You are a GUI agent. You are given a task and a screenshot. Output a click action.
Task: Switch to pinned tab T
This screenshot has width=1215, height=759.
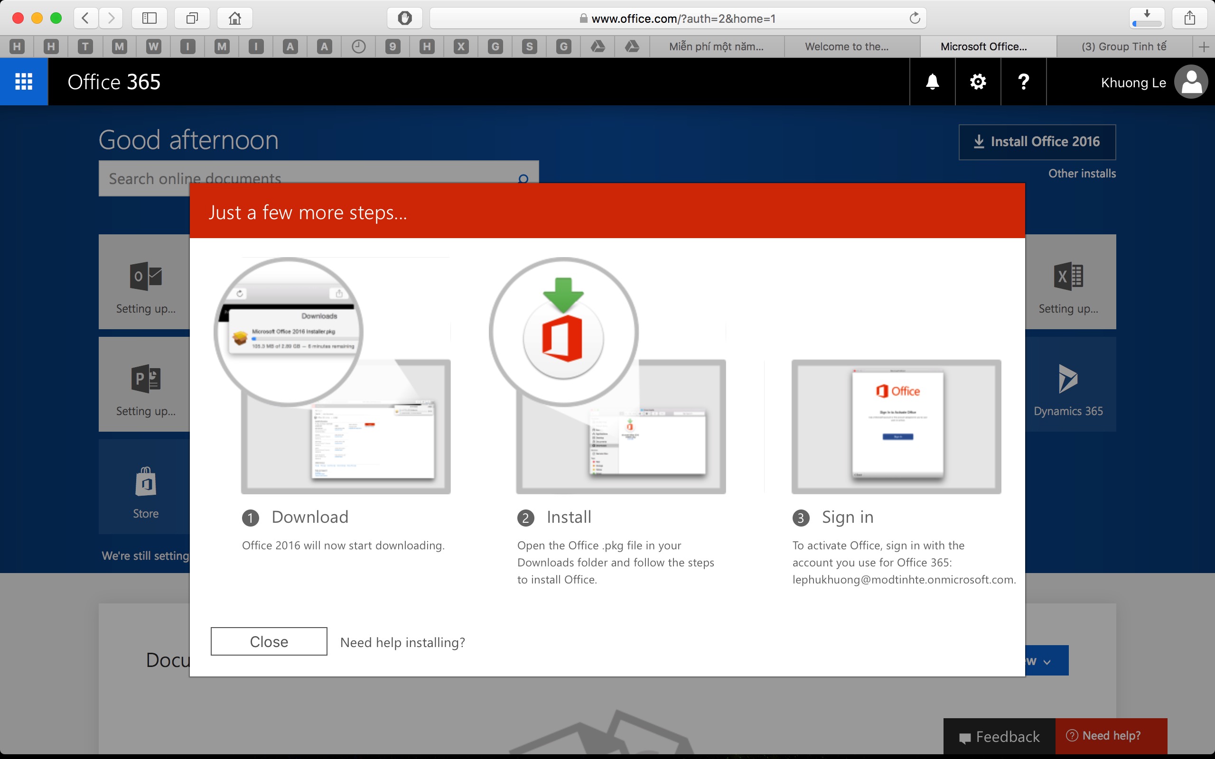tap(85, 46)
